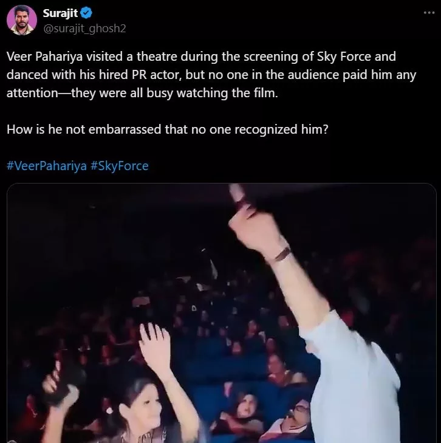The height and width of the screenshot is (443, 441).
Task: Open the more options ellipsis menu
Action: [429, 13]
